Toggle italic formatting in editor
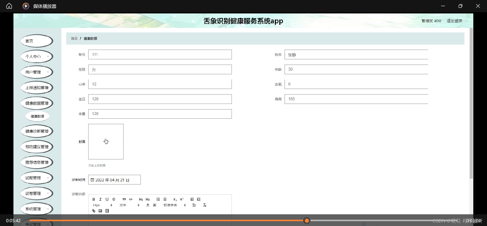Image resolution: width=487 pixels, height=226 pixels. [x=100, y=199]
